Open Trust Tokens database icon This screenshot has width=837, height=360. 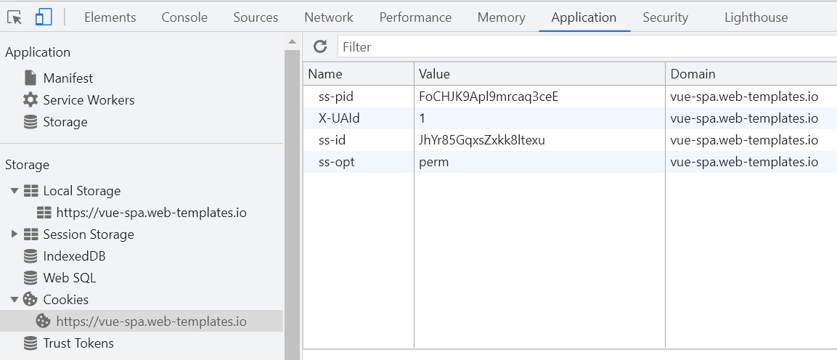(x=30, y=343)
